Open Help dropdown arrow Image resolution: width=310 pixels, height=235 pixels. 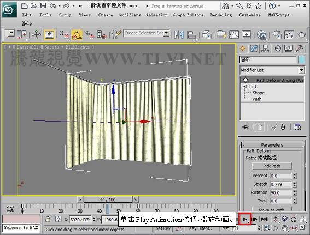[279, 6]
